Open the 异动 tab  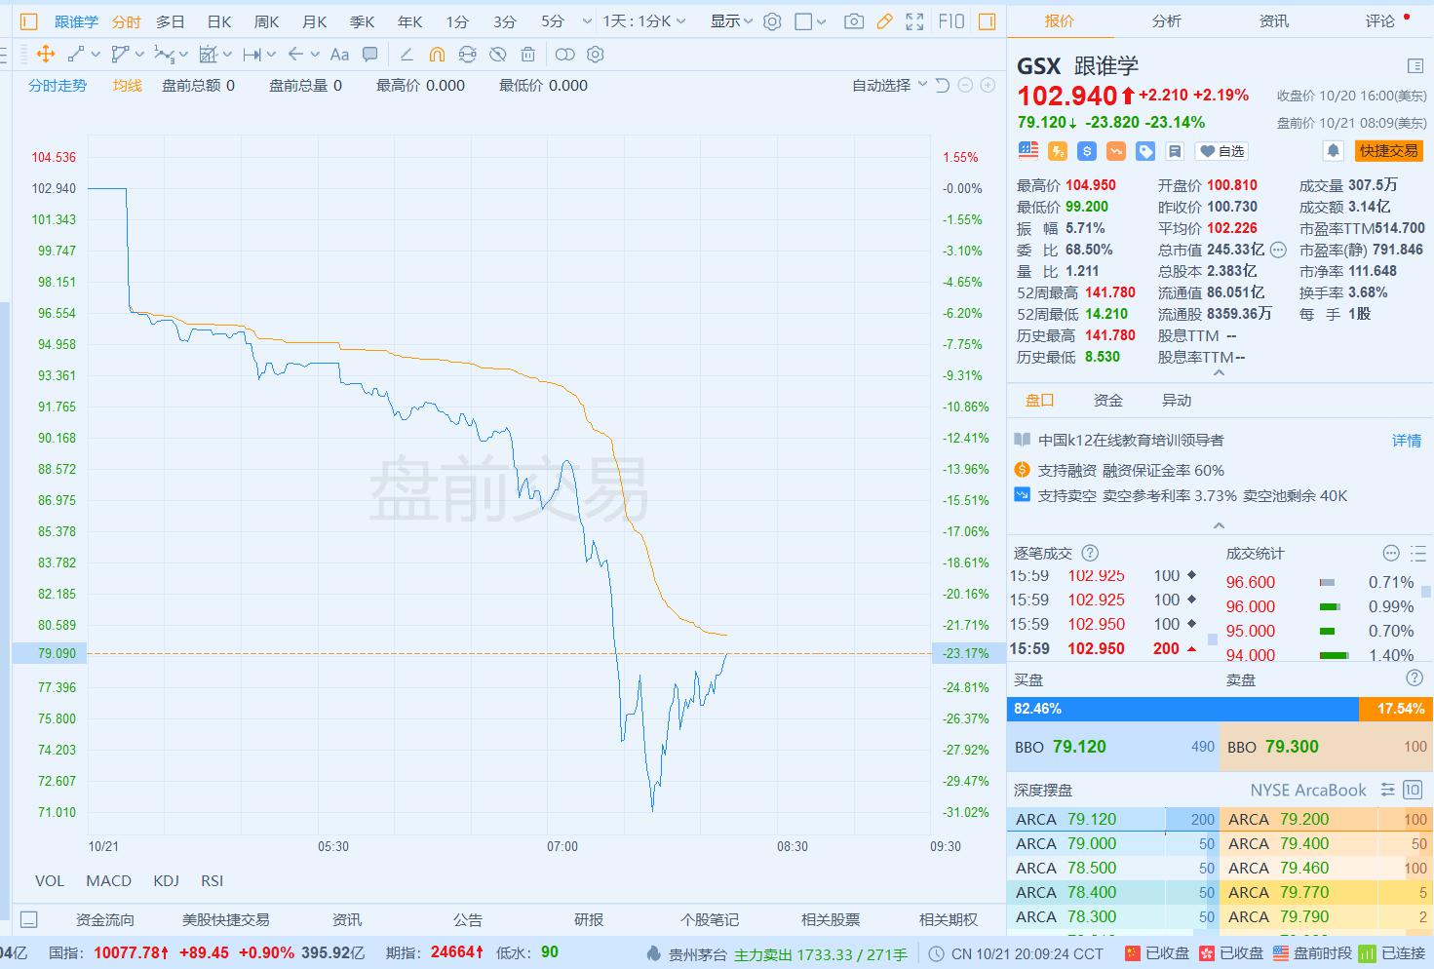pos(1177,400)
